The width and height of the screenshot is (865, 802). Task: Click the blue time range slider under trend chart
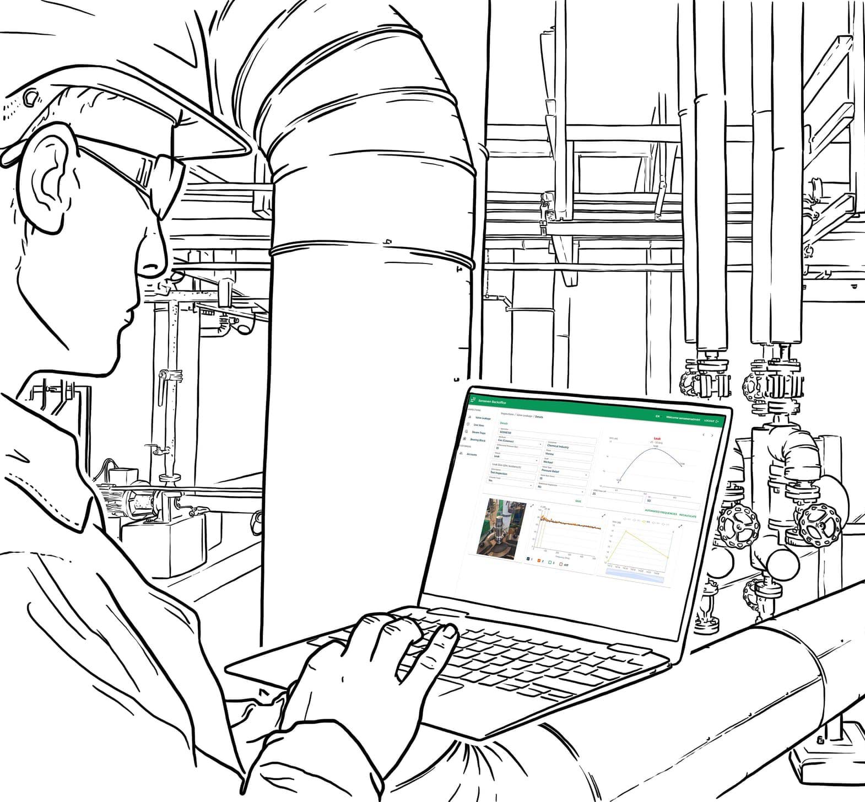(635, 575)
